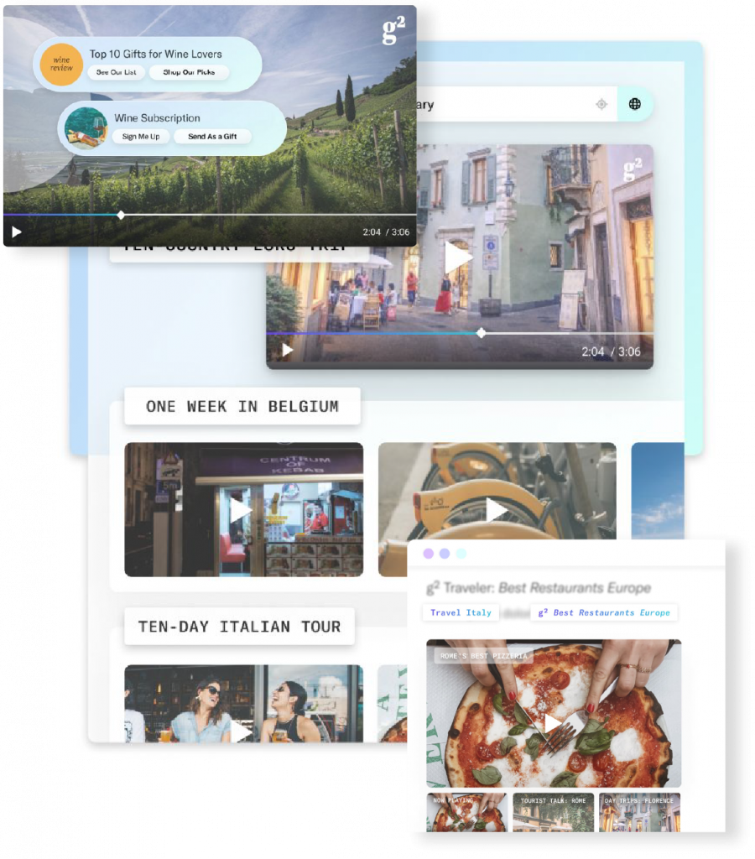Image resolution: width=755 pixels, height=859 pixels.
Task: Click the See Our List button
Action: (x=116, y=72)
